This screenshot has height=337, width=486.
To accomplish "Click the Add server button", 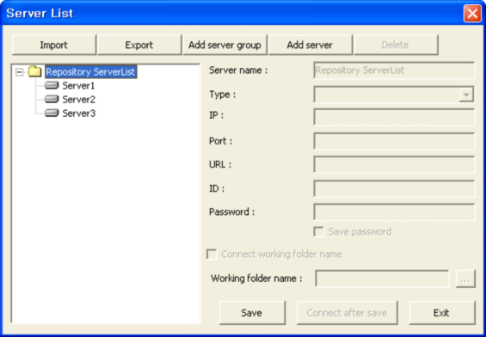I will [310, 45].
